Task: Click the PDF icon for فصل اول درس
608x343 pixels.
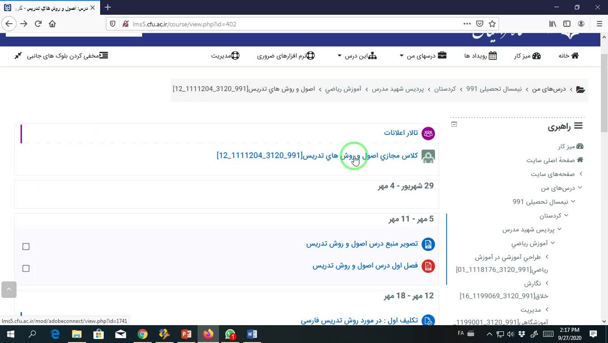Action: [428, 266]
